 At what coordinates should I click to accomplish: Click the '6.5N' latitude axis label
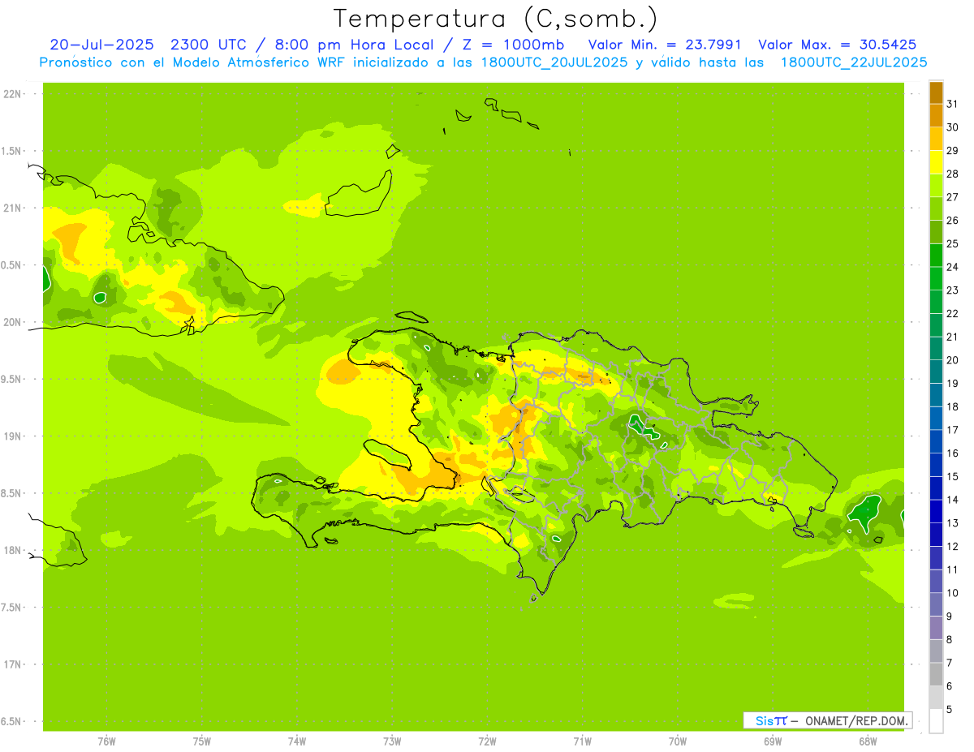11,721
